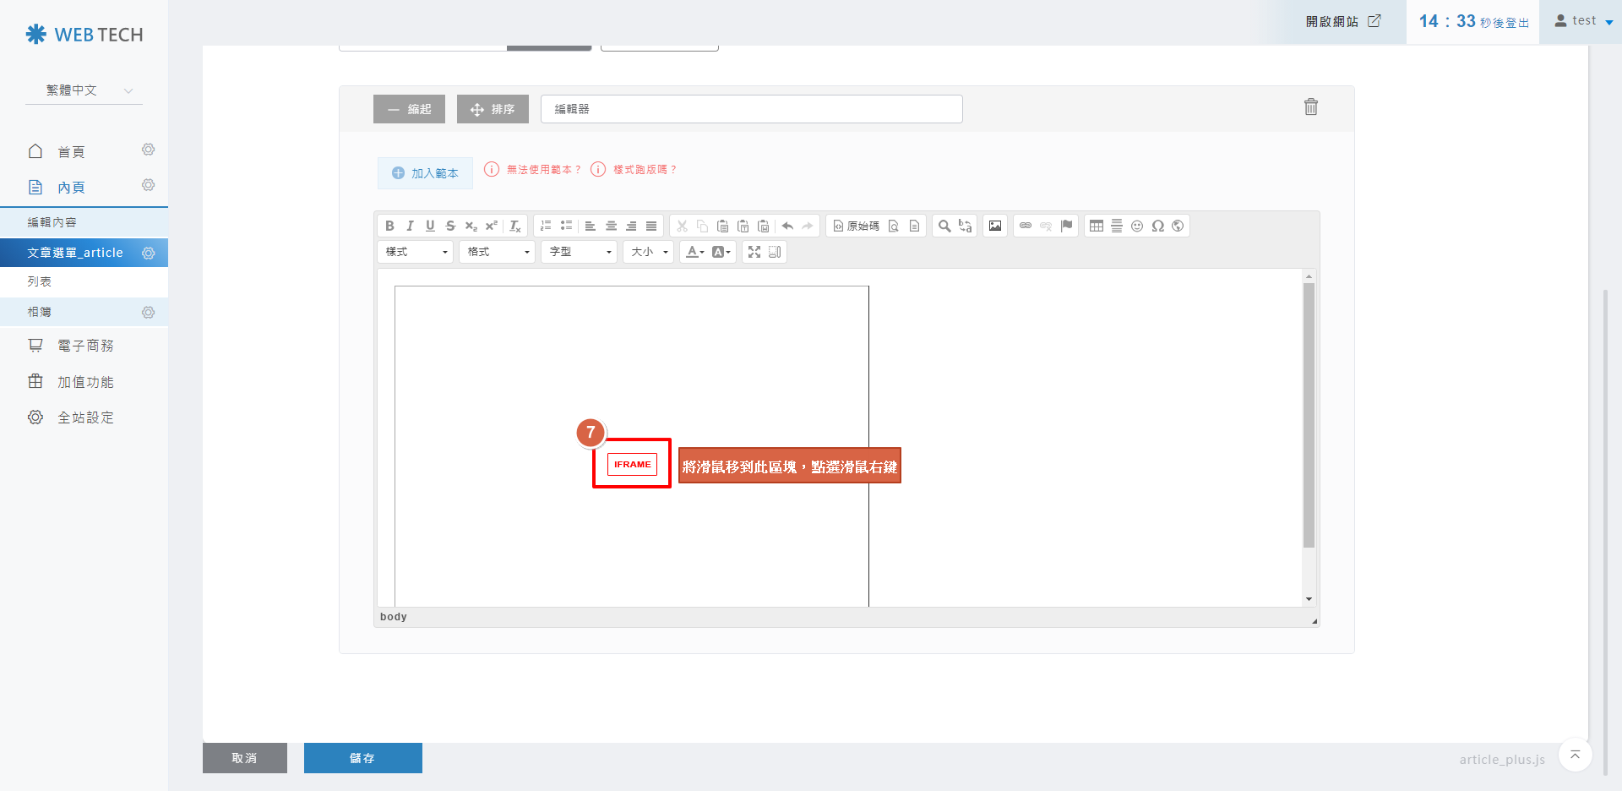This screenshot has width=1622, height=791.
Task: Click the insert table icon
Action: pos(1097,226)
